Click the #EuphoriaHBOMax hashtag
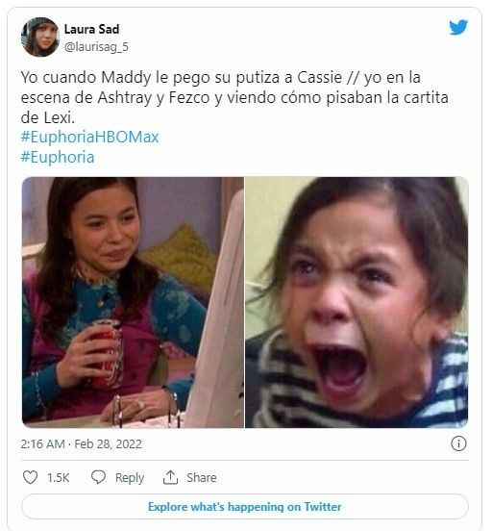This screenshot has height=531, width=492. tap(89, 138)
